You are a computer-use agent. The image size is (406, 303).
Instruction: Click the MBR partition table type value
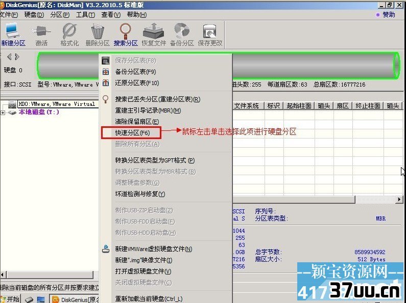380,218
